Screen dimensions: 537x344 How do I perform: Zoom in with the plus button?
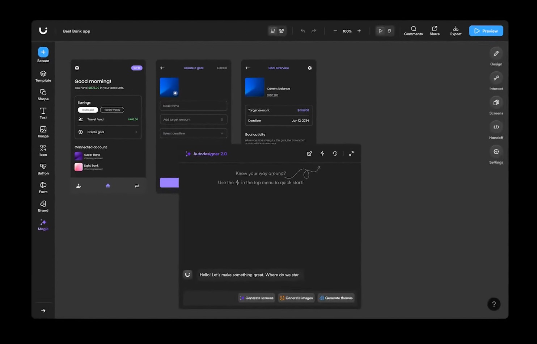point(359,31)
